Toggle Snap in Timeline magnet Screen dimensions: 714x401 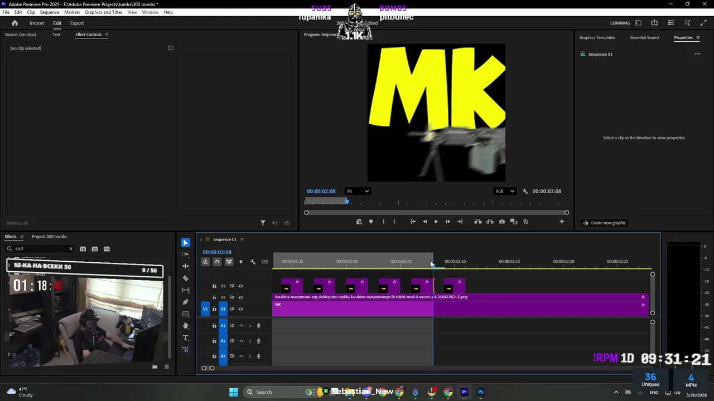point(217,262)
